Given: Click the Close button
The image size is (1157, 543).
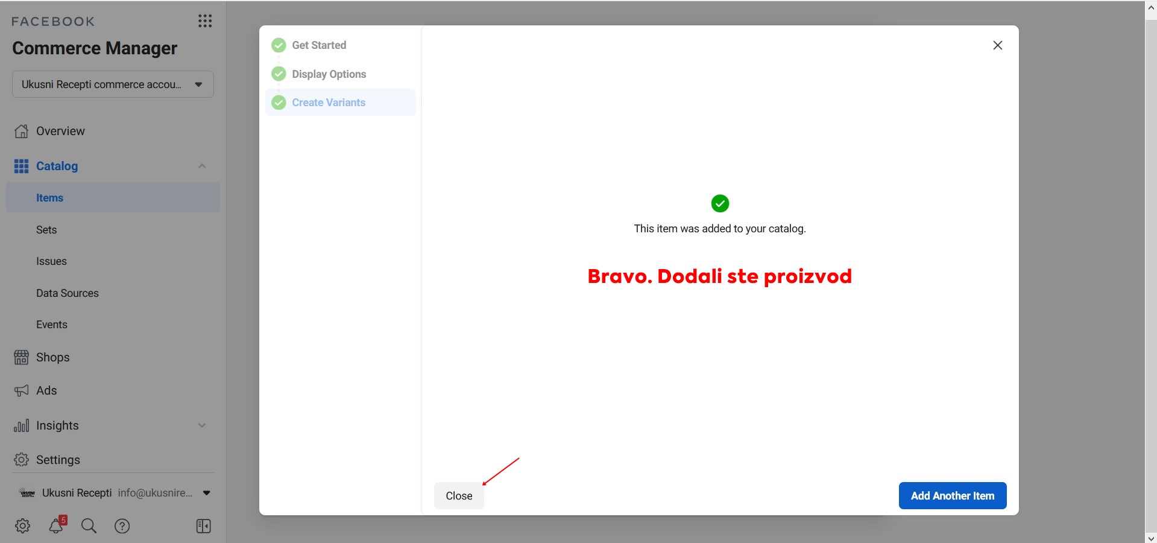Looking at the screenshot, I should [459, 495].
